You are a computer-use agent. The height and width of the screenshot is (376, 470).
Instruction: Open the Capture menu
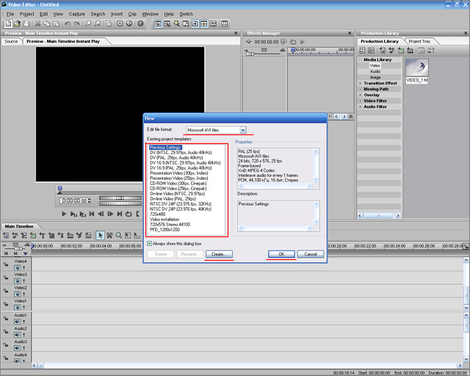tap(76, 14)
